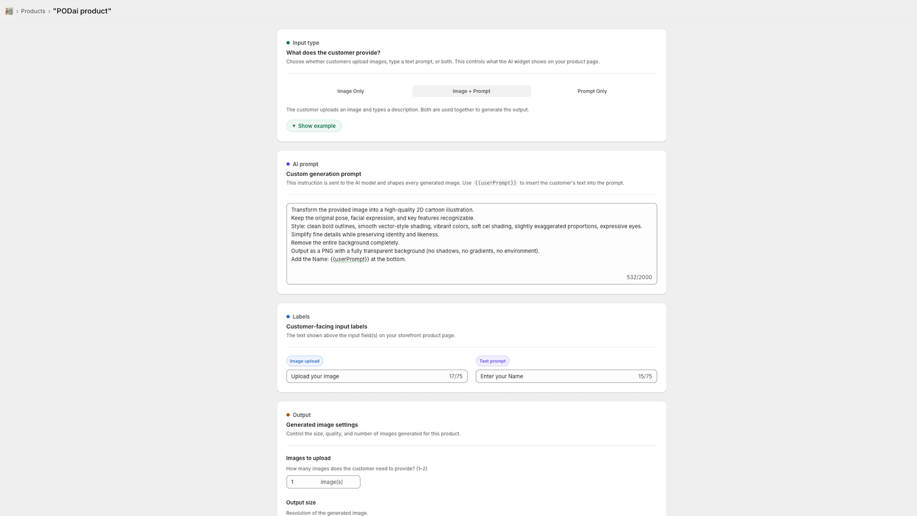This screenshot has height=516, width=917.
Task: Click the blue status dot beside Labels
Action: (288, 316)
